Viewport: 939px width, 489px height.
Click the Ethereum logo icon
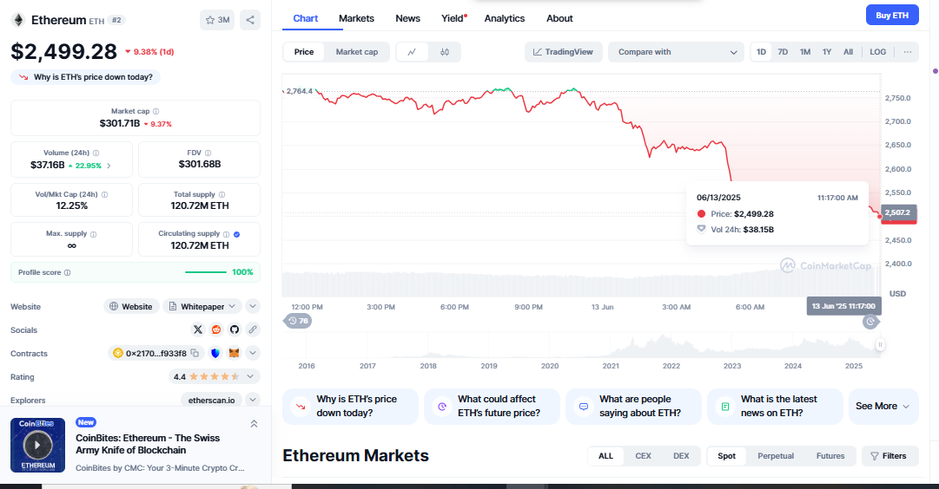18,20
